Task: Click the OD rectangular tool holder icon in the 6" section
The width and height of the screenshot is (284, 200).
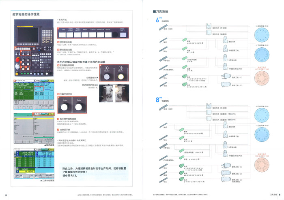Action: tap(209, 26)
